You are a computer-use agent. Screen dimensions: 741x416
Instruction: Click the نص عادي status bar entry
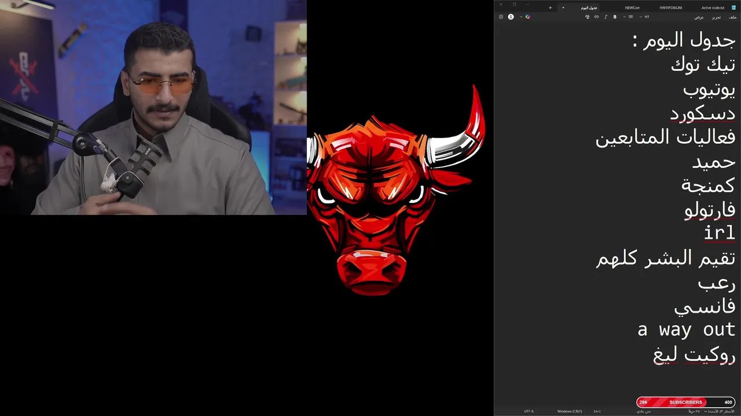pos(644,411)
